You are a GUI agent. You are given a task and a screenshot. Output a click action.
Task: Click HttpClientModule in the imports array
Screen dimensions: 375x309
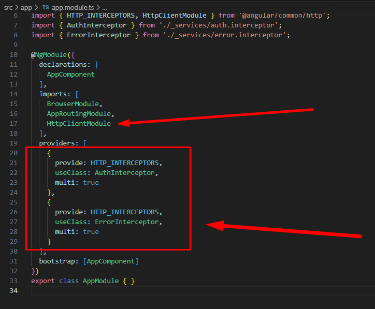click(79, 123)
